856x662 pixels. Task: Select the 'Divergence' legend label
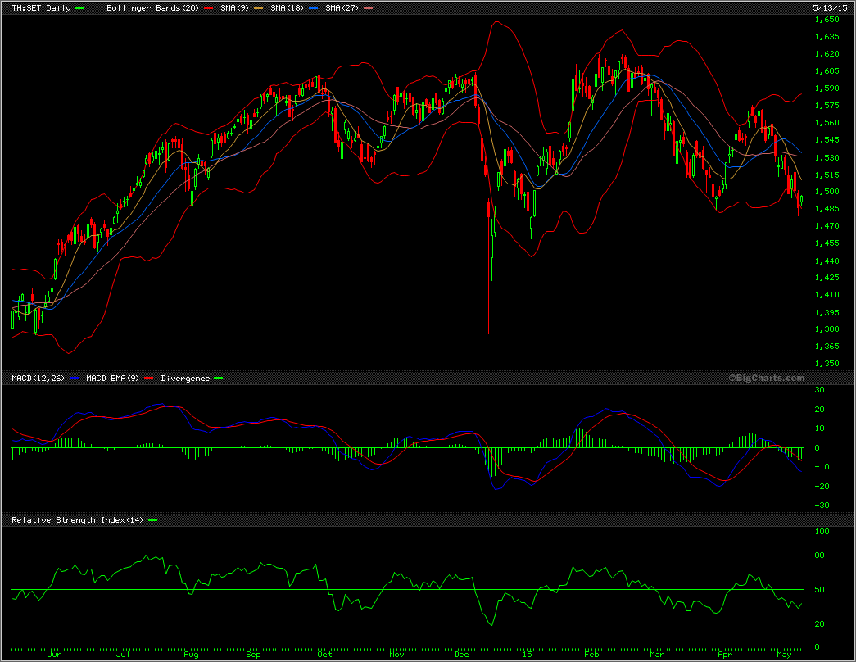(x=185, y=378)
